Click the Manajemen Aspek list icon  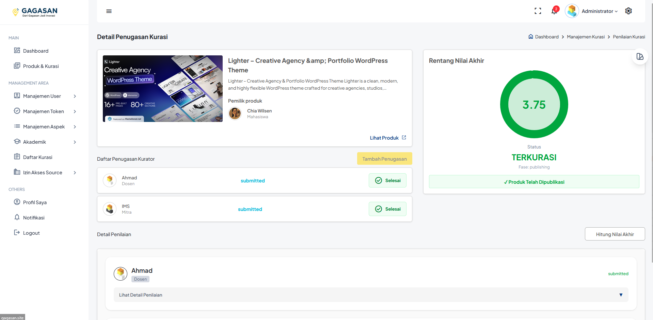pyautogui.click(x=17, y=126)
